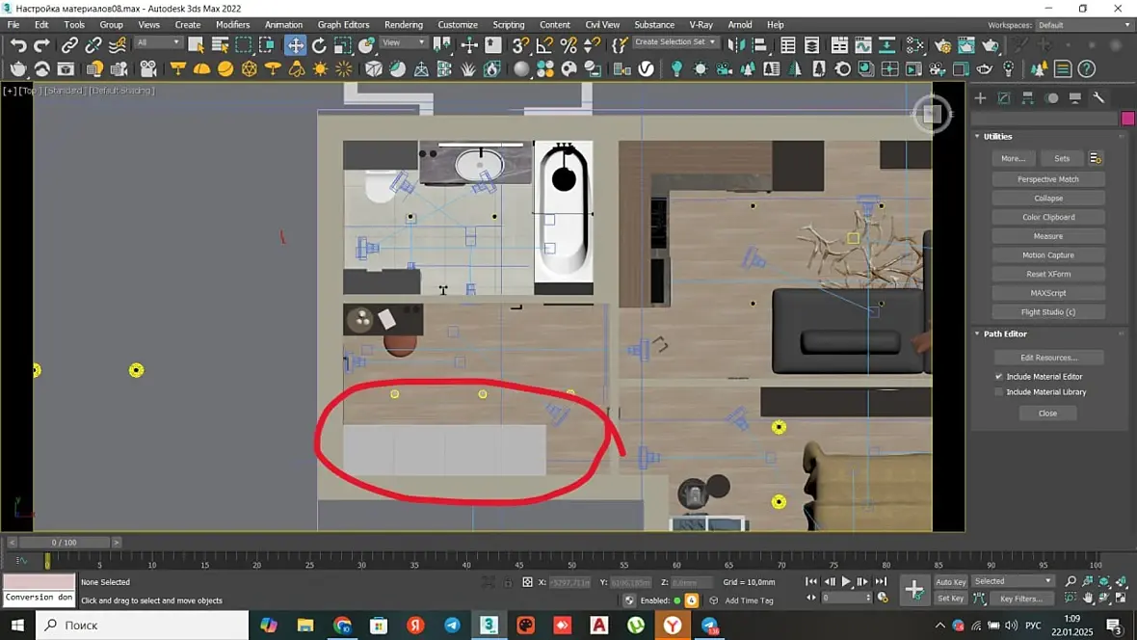Image resolution: width=1137 pixels, height=640 pixels.
Task: Click the Select and Link icon
Action: tap(69, 44)
